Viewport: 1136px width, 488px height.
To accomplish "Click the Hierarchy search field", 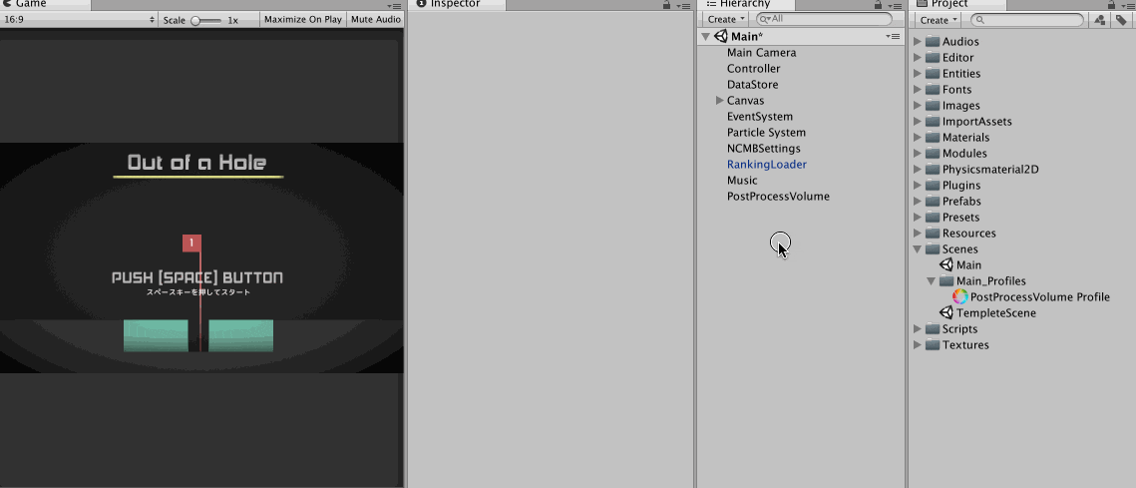I will point(825,20).
